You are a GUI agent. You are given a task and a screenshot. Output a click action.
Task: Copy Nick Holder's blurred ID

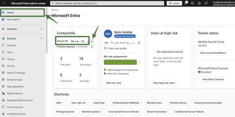[x=139, y=43]
